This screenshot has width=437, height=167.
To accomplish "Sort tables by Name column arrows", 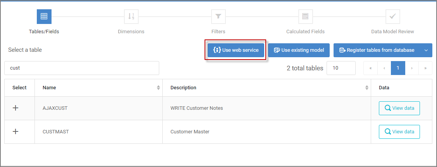I will point(158,87).
